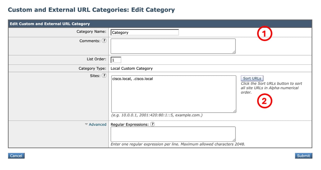Click the Sort URLs button
This screenshot has width=321, height=170.
click(x=252, y=78)
